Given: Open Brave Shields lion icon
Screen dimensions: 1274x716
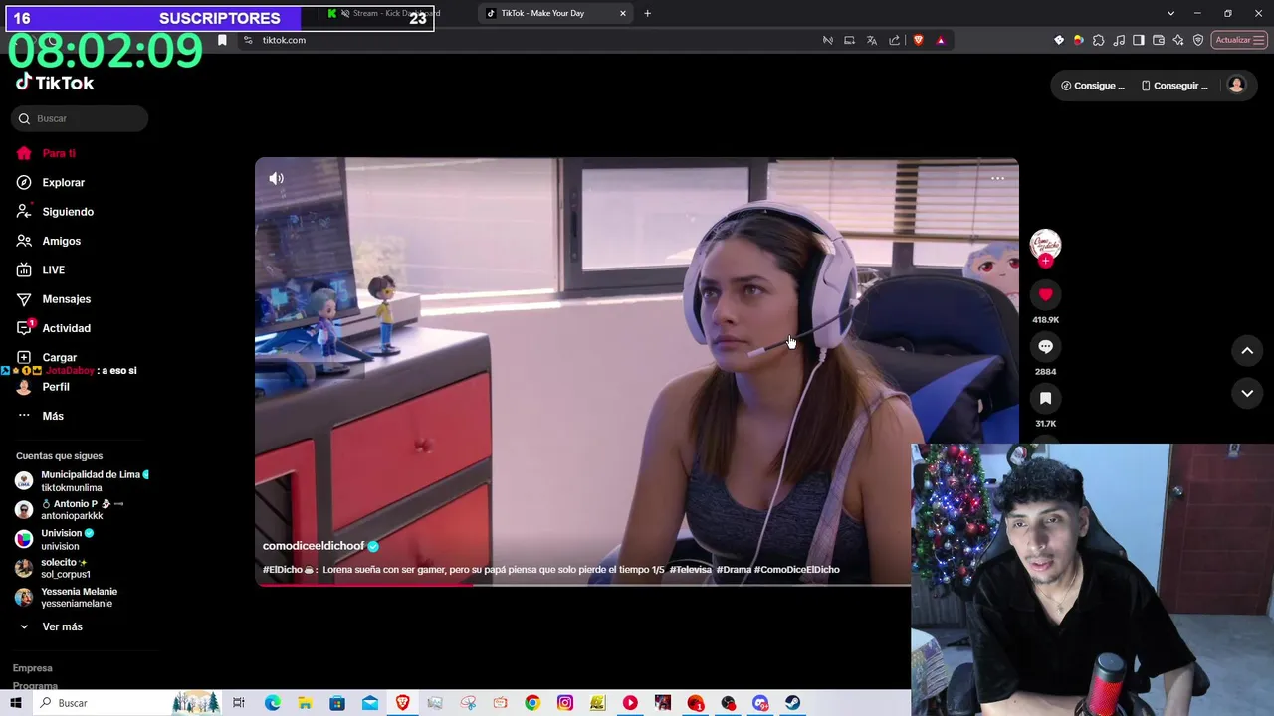Looking at the screenshot, I should (x=918, y=40).
